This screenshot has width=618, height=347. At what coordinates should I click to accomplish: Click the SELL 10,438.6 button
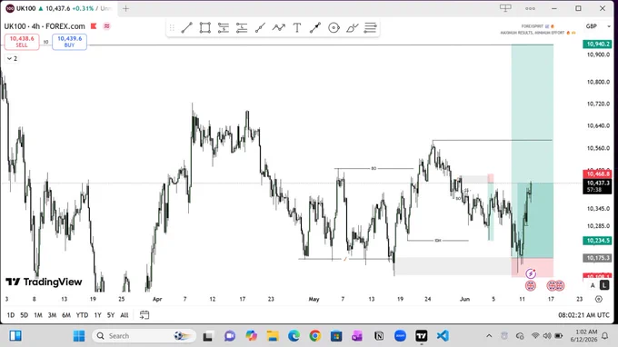tap(22, 42)
